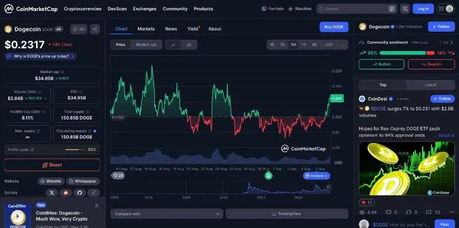Click the Boost button
This screenshot has height=228, width=459.
click(x=52, y=165)
